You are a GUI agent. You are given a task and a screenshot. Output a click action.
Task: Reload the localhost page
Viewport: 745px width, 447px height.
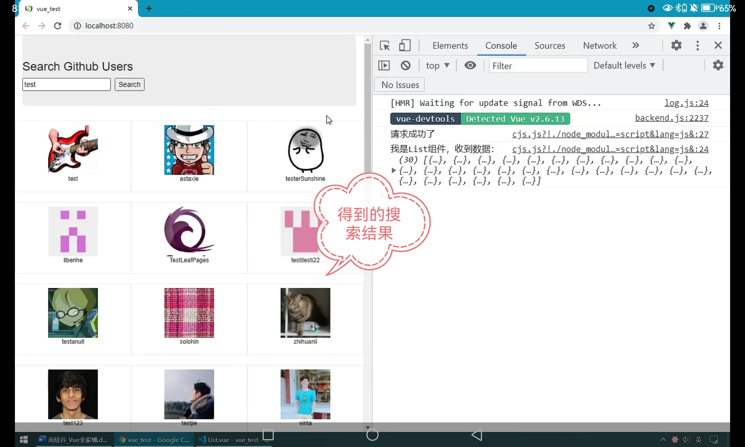(x=58, y=26)
